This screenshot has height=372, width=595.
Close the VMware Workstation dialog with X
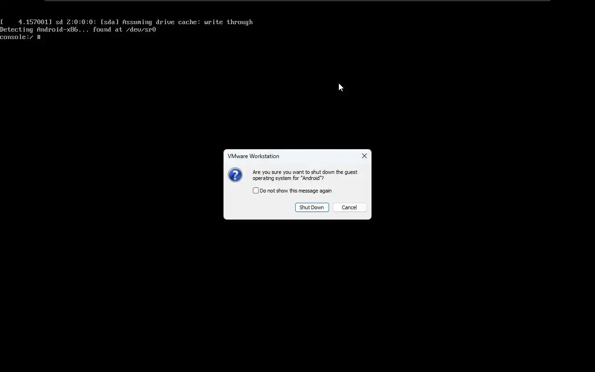click(364, 156)
